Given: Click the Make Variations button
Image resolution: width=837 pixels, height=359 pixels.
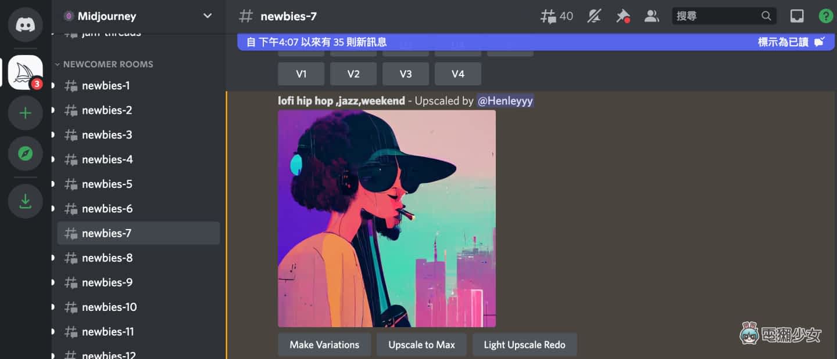Looking at the screenshot, I should tap(324, 345).
